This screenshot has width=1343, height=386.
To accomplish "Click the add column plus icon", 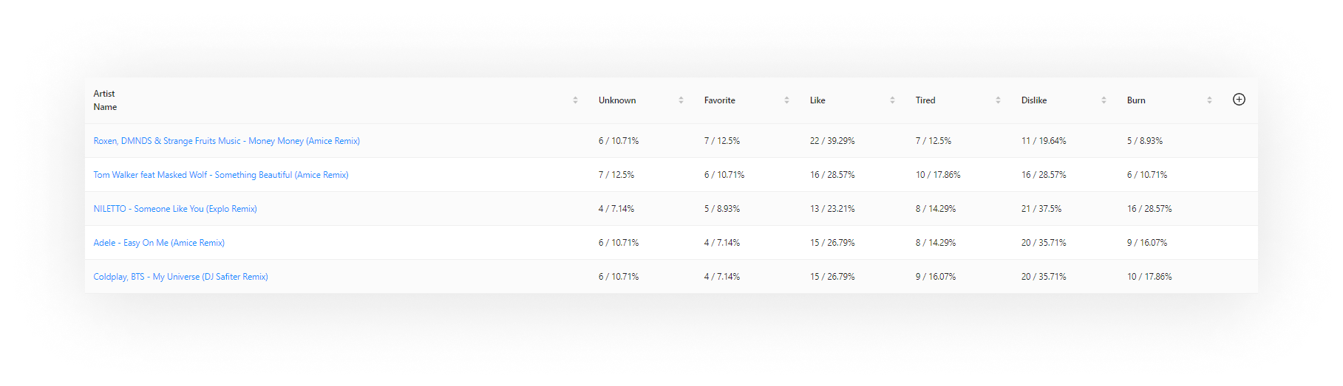I will 1239,100.
